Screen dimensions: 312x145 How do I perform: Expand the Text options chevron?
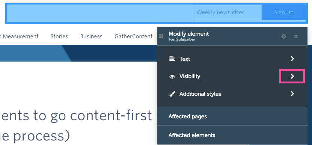(292, 59)
